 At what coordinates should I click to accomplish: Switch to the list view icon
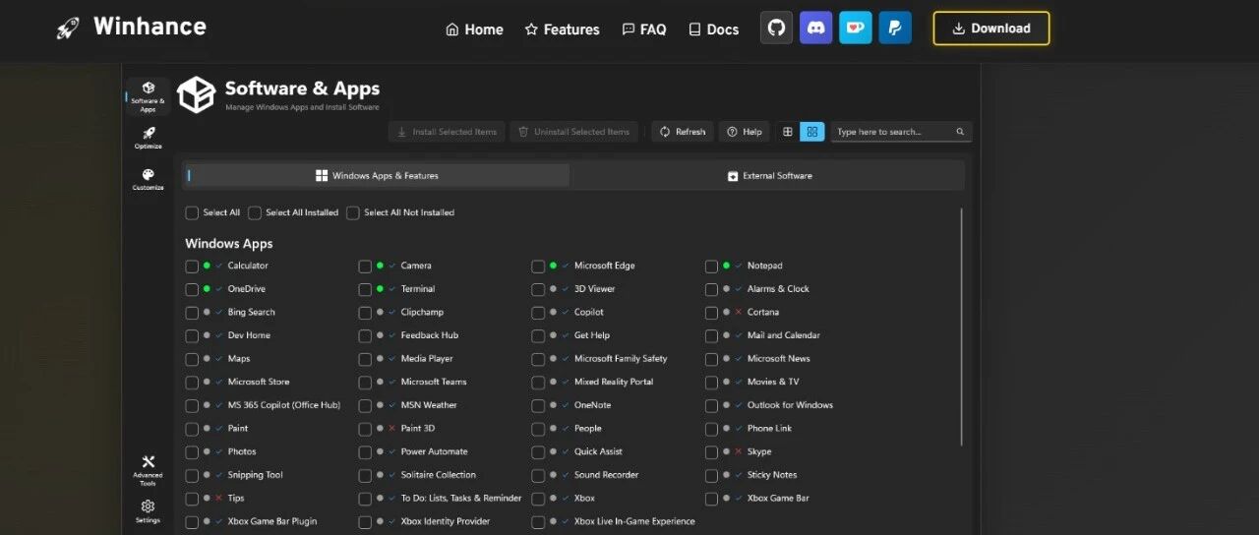(x=787, y=132)
